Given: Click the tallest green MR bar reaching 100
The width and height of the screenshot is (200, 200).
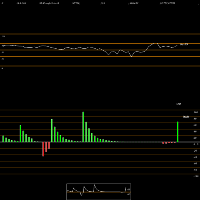Looking at the screenshot, I should (x=83, y=127).
